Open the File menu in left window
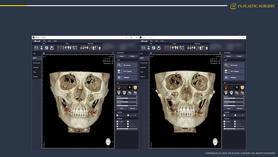This screenshot has width=278, height=157. [x=44, y=41]
